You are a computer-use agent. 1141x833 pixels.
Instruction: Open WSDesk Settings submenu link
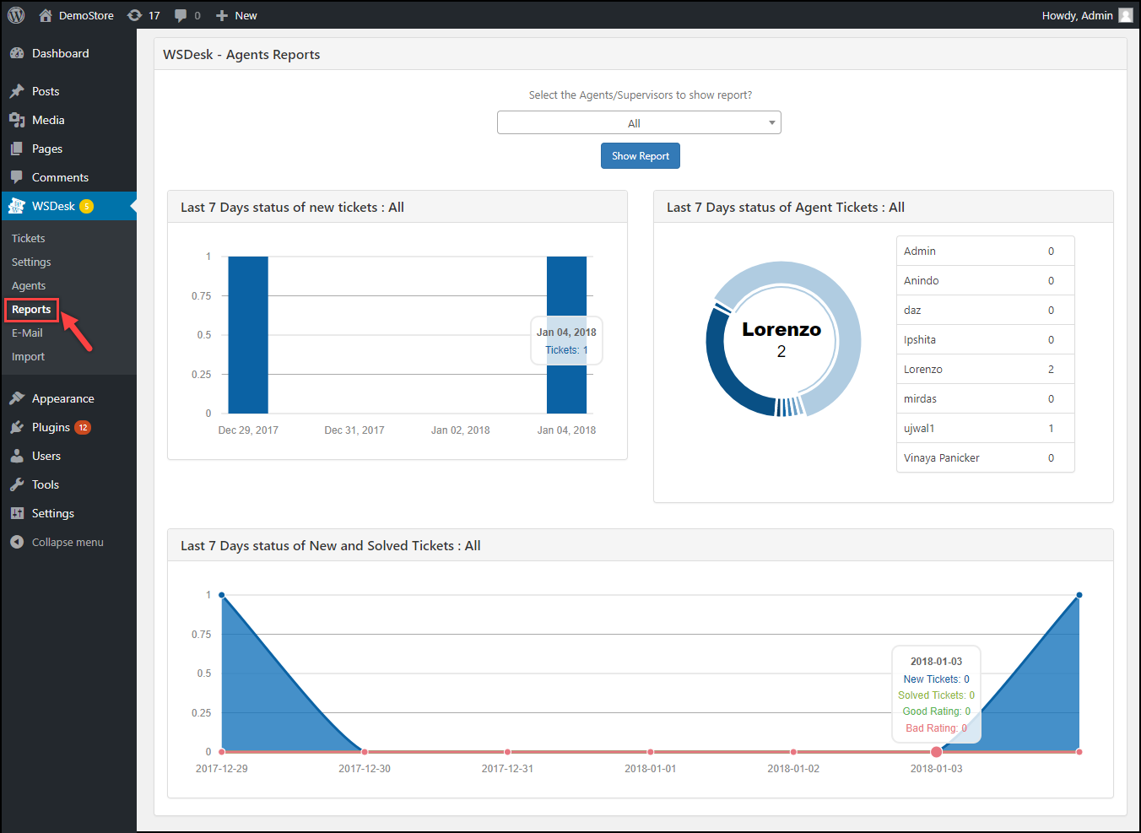point(31,262)
